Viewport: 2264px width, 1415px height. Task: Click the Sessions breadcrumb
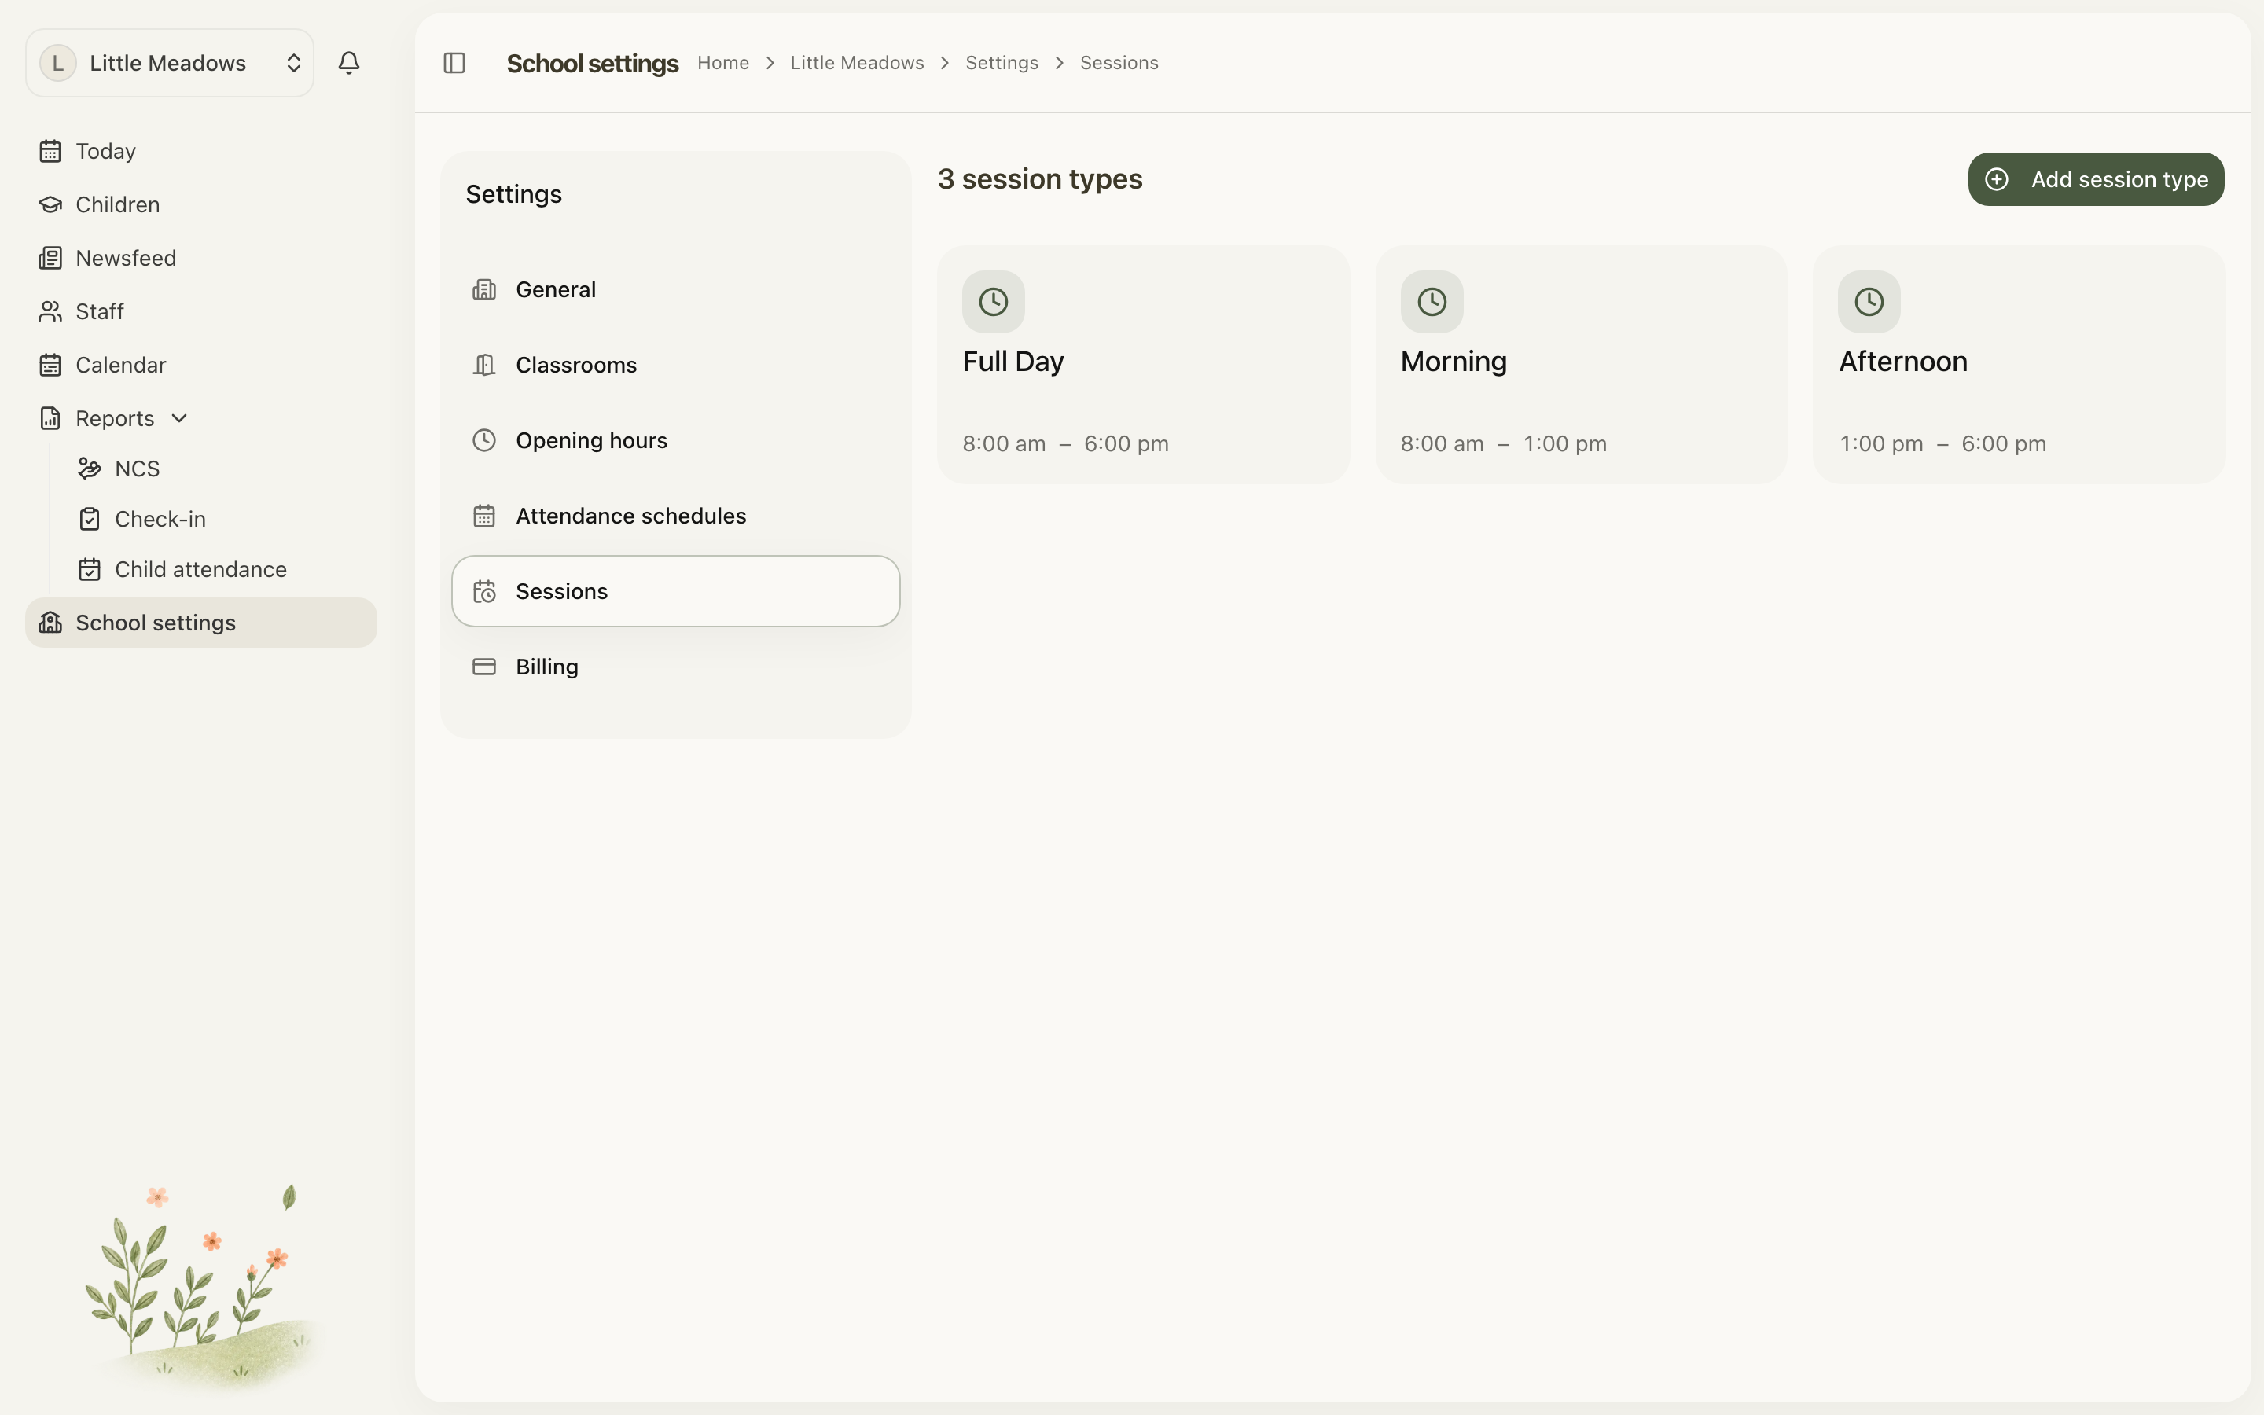pos(1119,63)
